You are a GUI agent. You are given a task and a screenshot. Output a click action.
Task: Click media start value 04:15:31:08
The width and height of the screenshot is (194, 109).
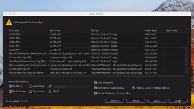point(151,46)
